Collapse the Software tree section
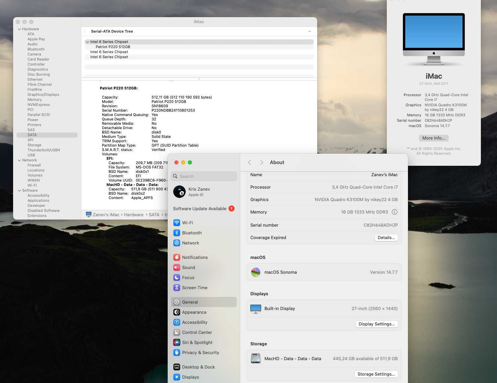 point(19,191)
